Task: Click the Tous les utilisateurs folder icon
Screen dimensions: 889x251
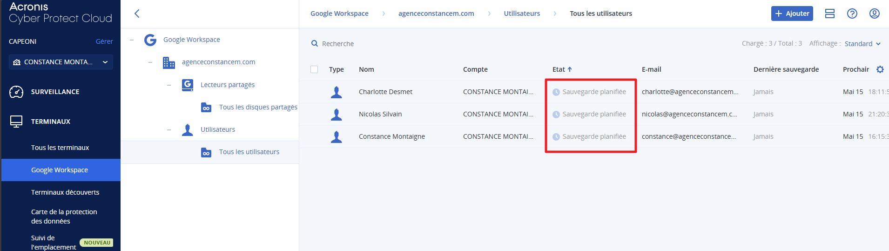Action: click(206, 152)
